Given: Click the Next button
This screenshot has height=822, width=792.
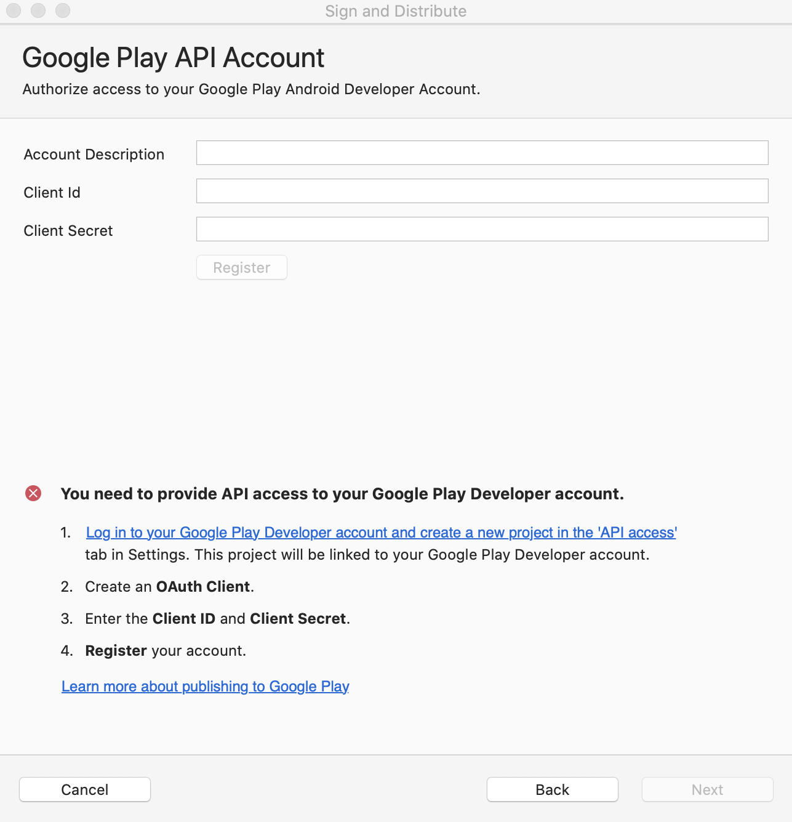Looking at the screenshot, I should pos(708,789).
